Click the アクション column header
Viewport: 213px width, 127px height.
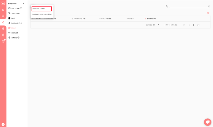[x=130, y=19]
